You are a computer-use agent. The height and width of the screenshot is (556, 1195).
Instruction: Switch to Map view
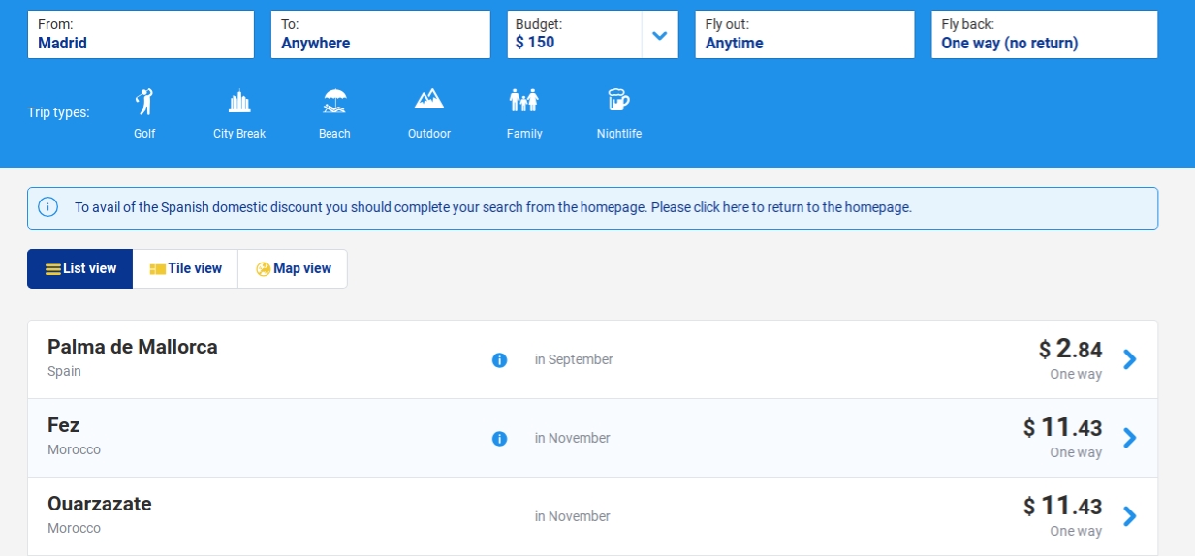click(293, 269)
